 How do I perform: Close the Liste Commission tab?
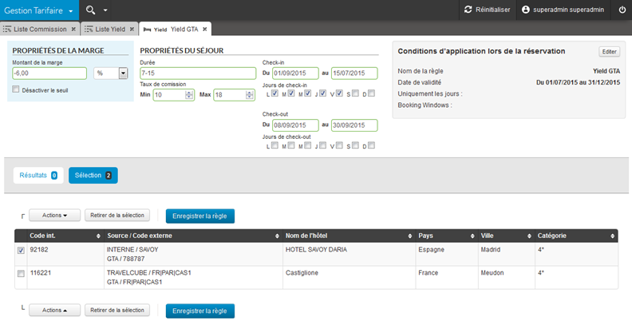(73, 29)
